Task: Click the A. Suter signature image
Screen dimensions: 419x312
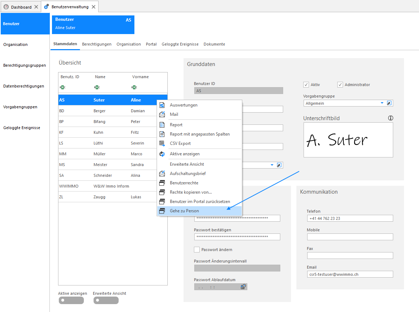Action: 348,140
